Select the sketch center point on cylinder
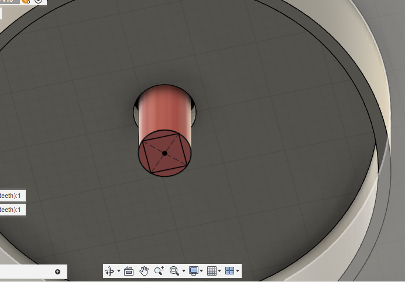This screenshot has height=282, width=405. coord(164,154)
